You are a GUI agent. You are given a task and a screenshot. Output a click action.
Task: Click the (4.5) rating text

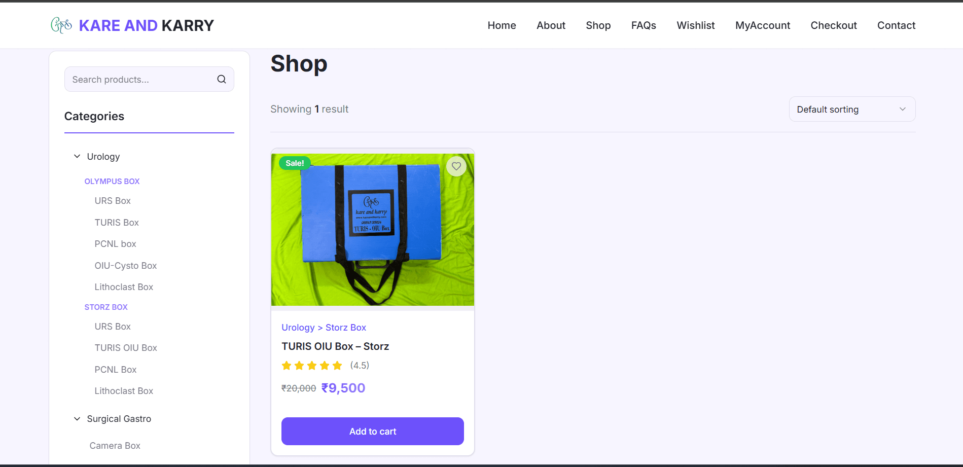[x=360, y=366]
